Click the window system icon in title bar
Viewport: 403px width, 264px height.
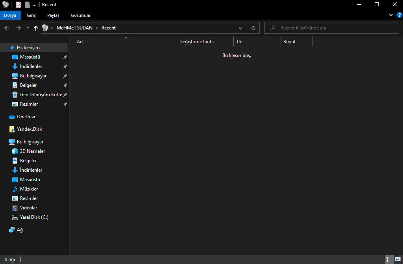coord(6,5)
